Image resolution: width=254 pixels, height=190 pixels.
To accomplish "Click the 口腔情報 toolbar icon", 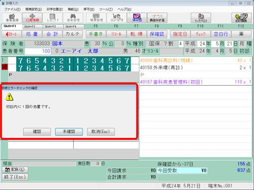I will pos(32,18).
